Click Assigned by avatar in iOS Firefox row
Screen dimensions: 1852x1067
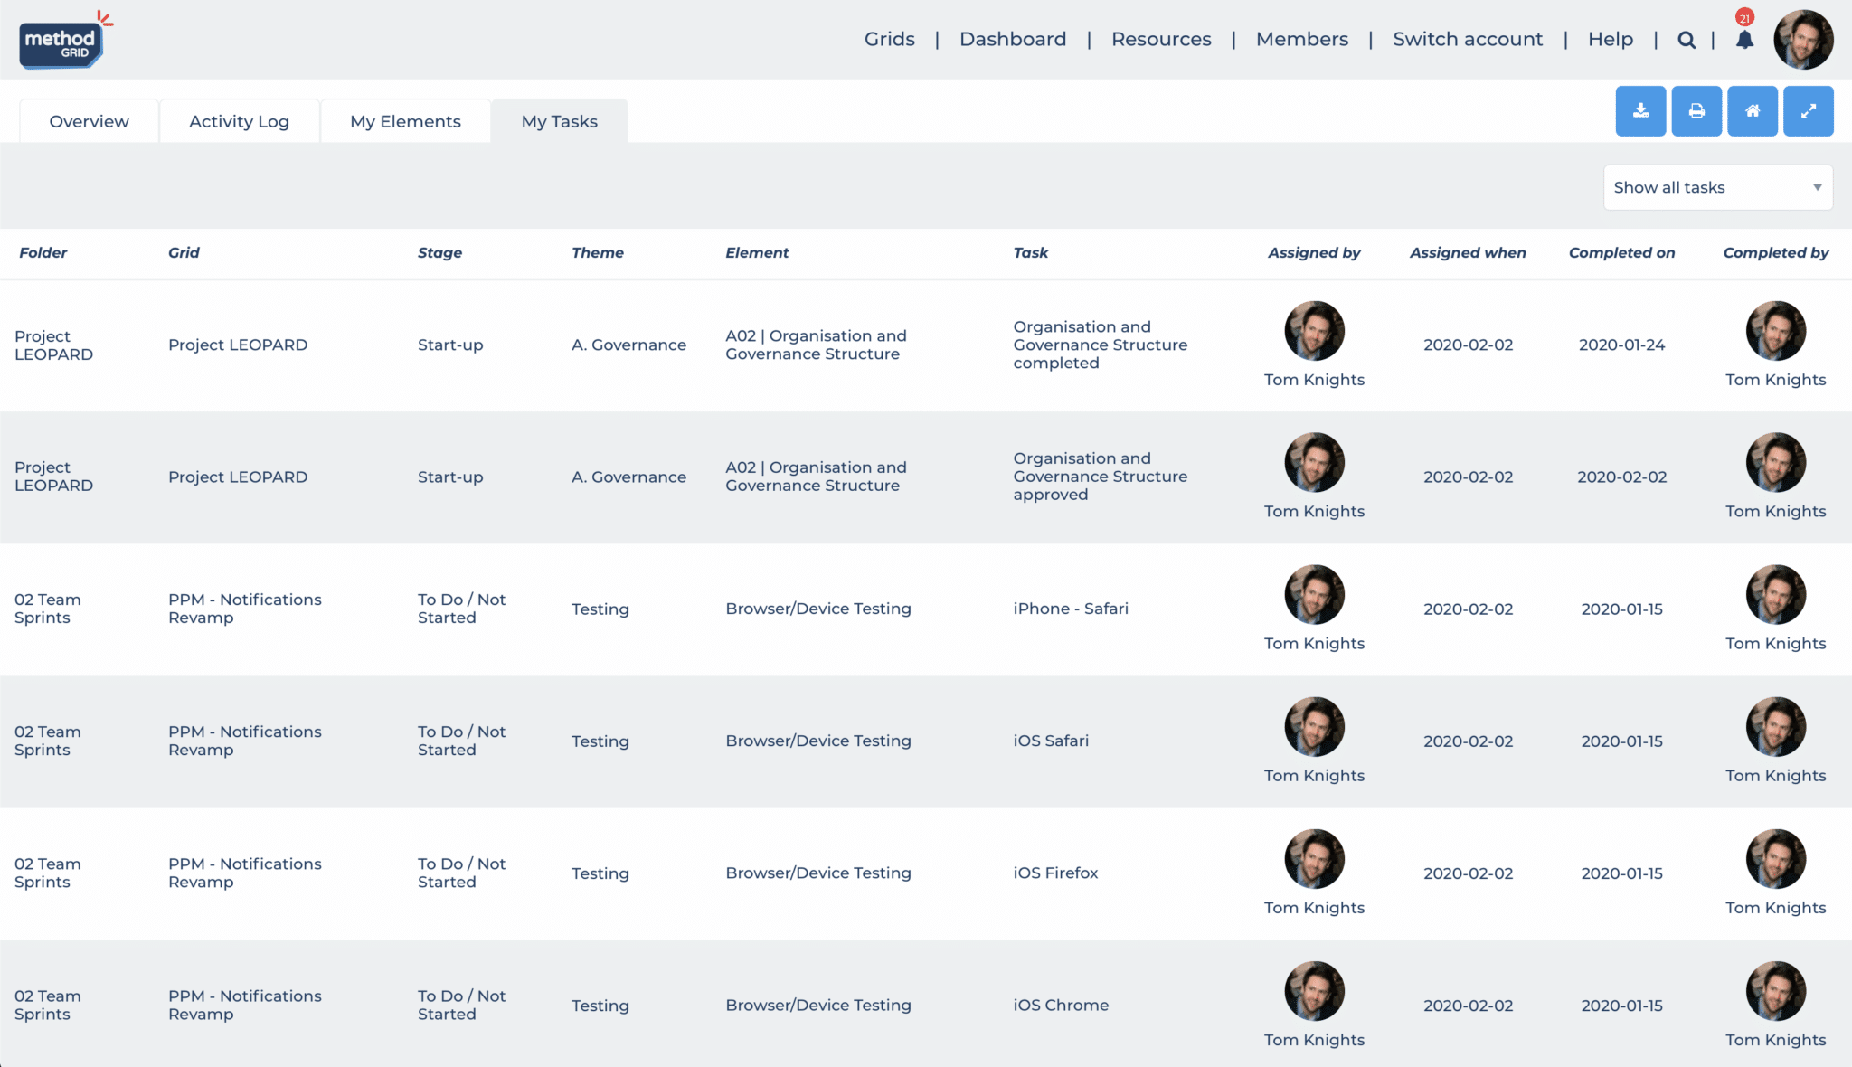[1314, 859]
